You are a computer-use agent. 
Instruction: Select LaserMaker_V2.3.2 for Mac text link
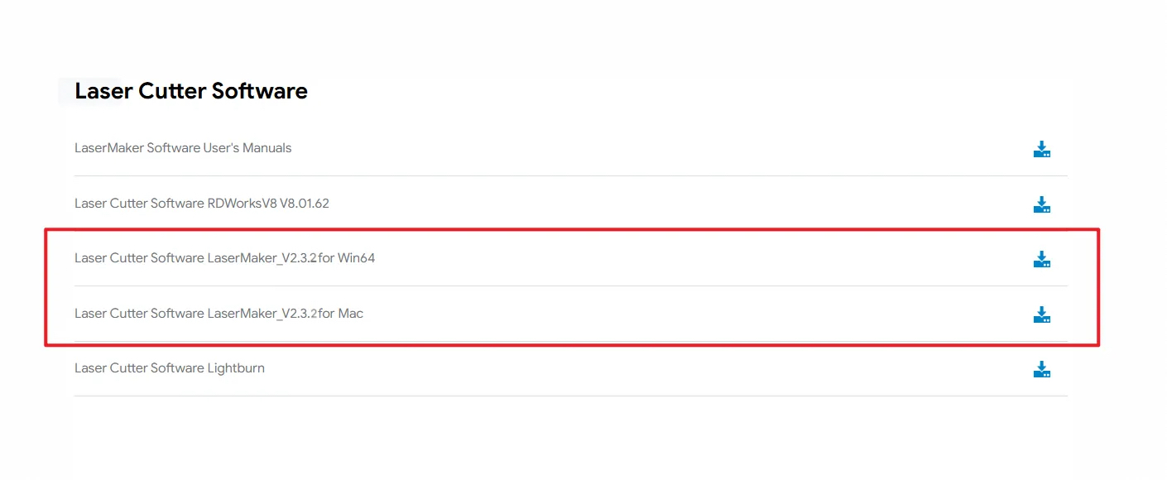219,314
